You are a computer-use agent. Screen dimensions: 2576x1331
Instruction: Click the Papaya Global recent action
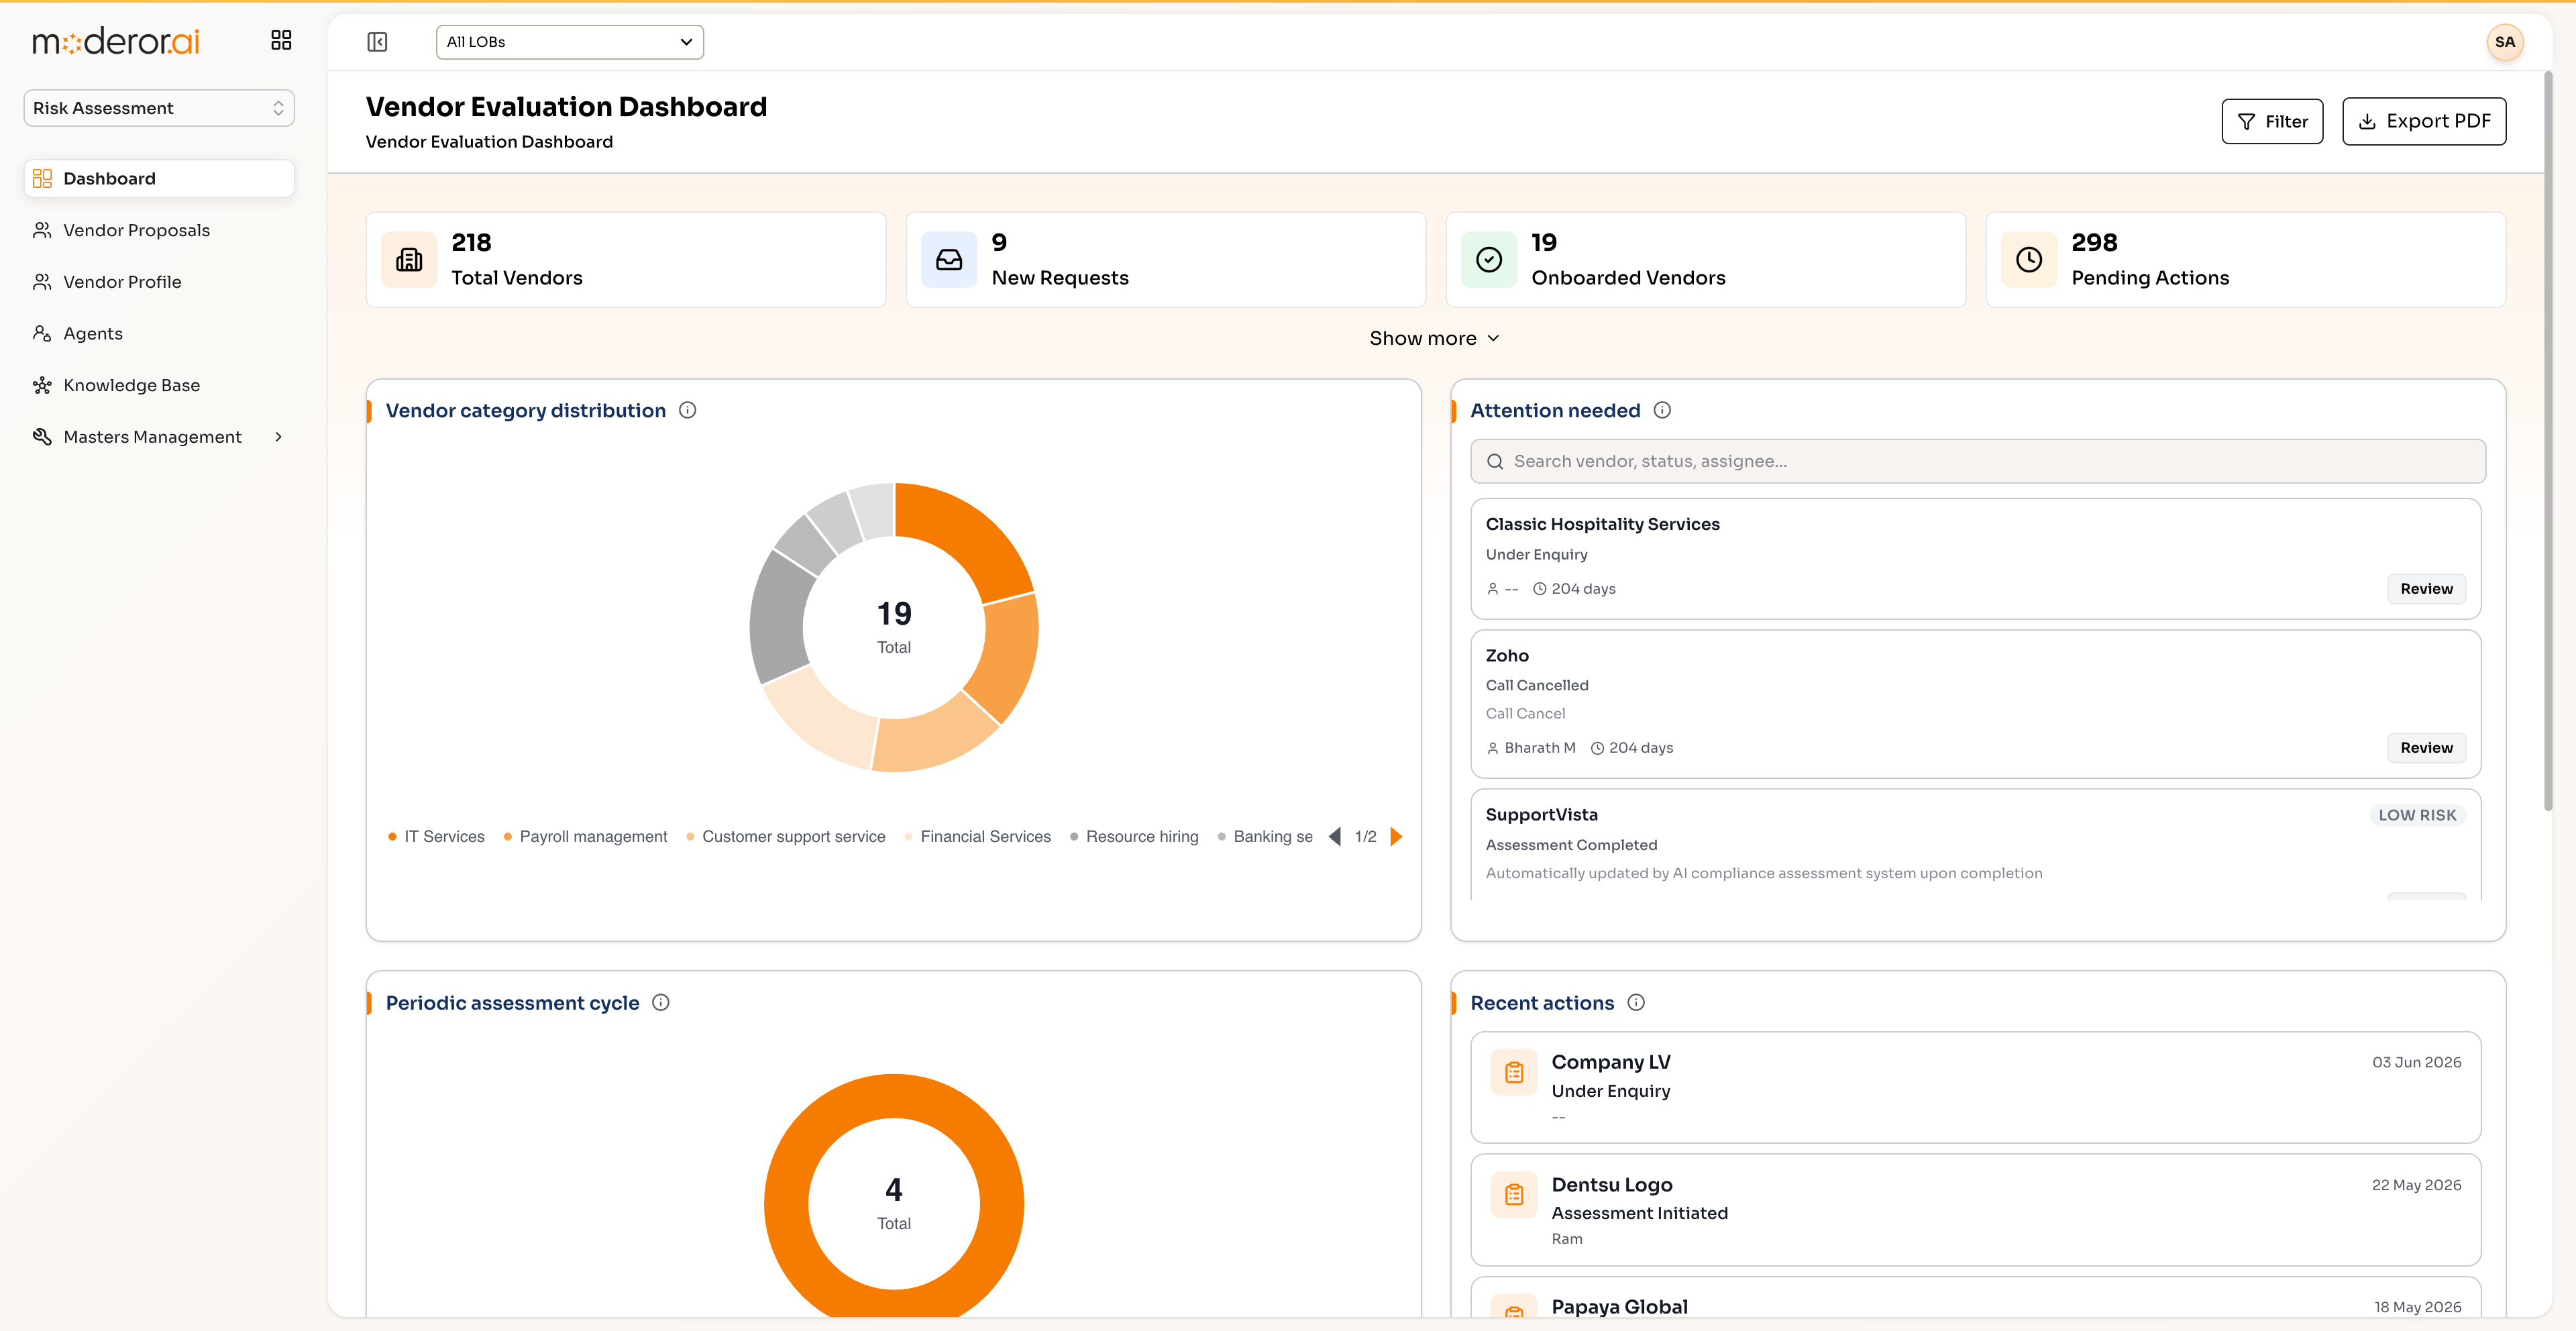tap(1975, 1298)
